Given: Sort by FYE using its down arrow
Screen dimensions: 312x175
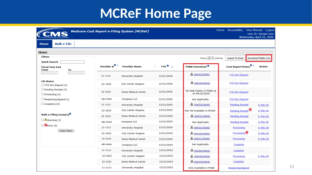Looking at the screenshot, I should [172, 67].
